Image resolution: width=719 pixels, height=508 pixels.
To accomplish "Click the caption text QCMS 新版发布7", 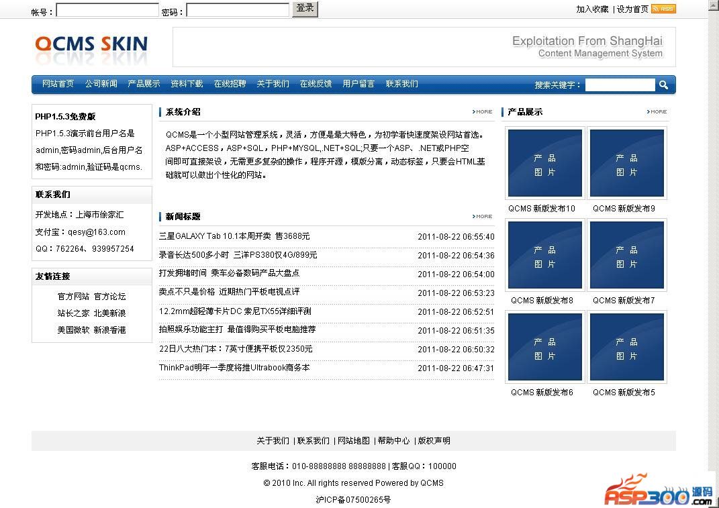I will pos(624,301).
